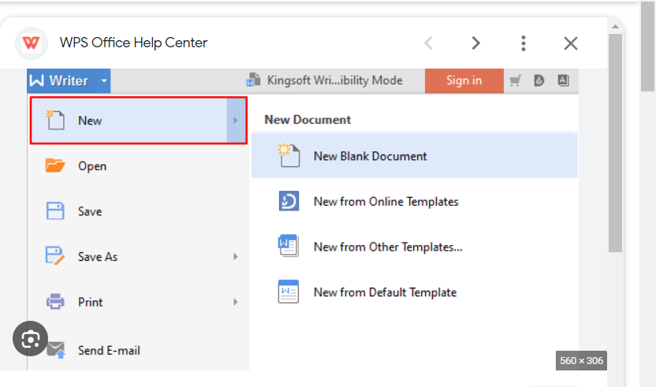Go to the next image arrow
The image size is (656, 387).
click(x=475, y=43)
